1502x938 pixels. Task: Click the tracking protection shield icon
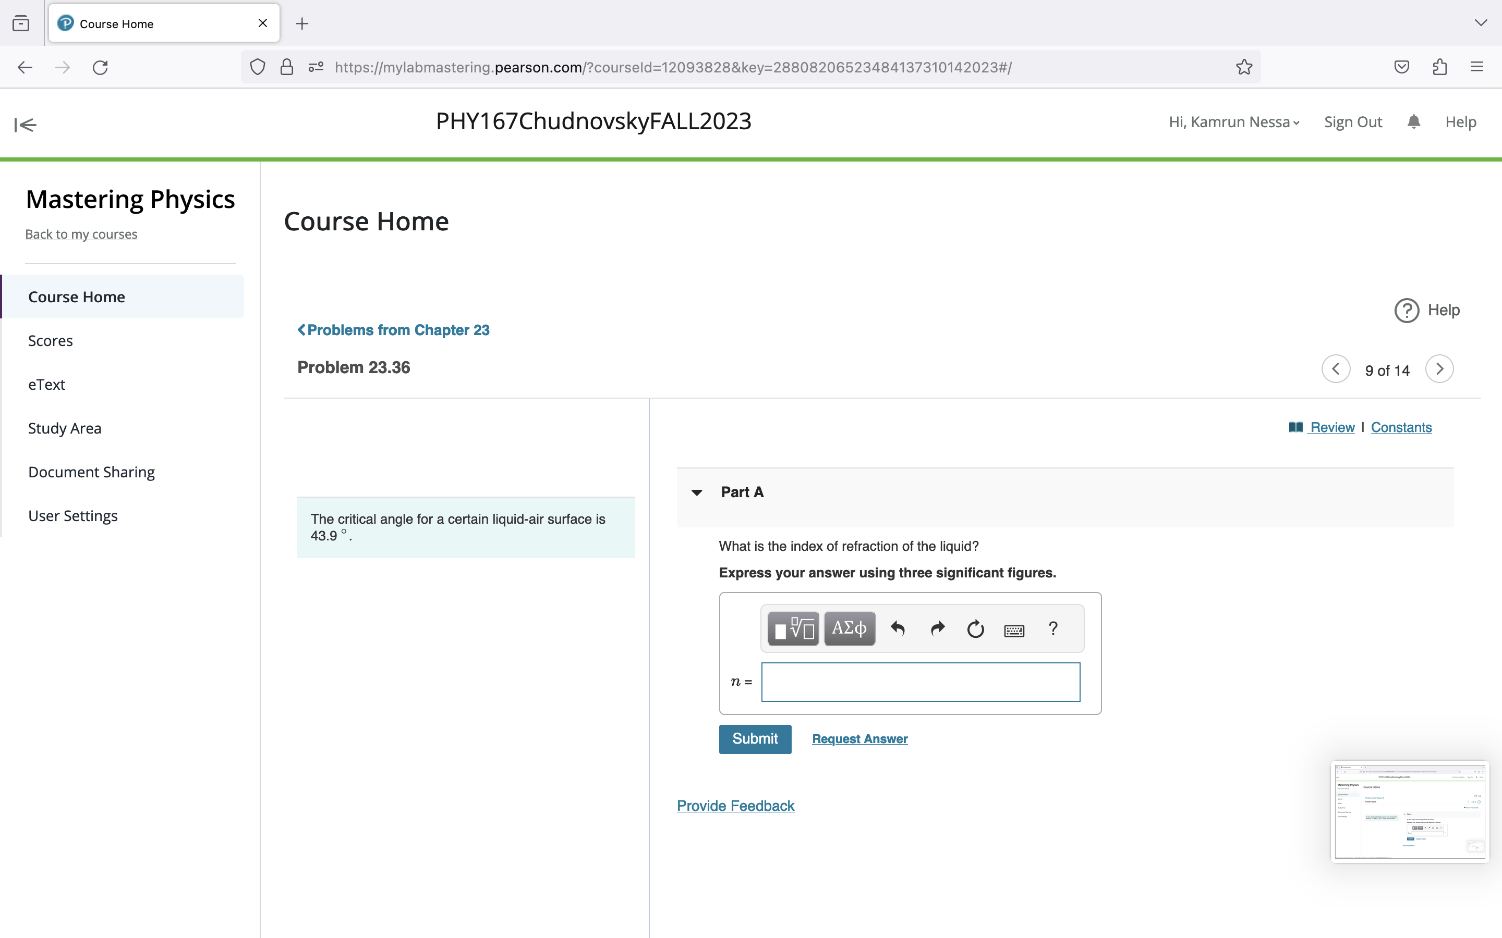(x=258, y=67)
